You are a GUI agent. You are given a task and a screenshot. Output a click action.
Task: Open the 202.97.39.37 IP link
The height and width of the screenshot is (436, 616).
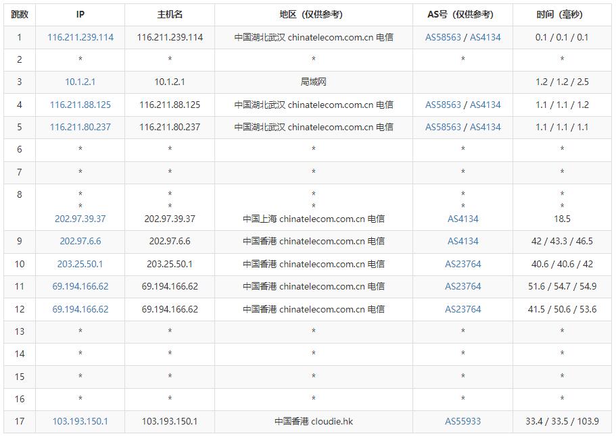tap(80, 219)
